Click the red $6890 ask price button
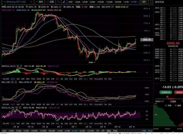The width and height of the screenshot is (183, 134). 179,92
